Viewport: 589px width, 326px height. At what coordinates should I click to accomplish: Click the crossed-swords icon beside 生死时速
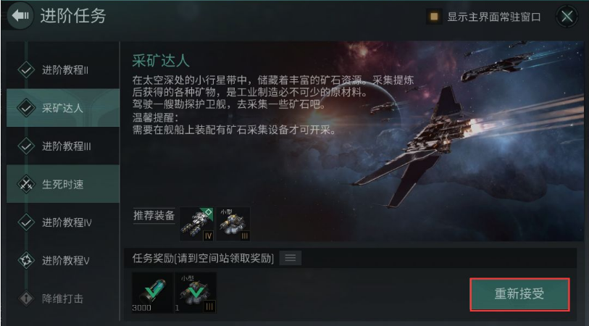(x=26, y=185)
